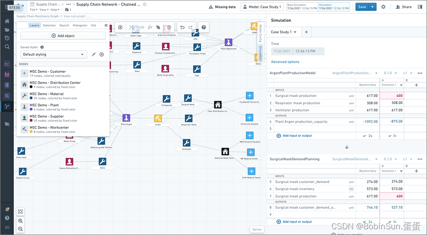Edit saved style with the pencil icon
Viewport: 427px width, 235px height.
point(93,54)
